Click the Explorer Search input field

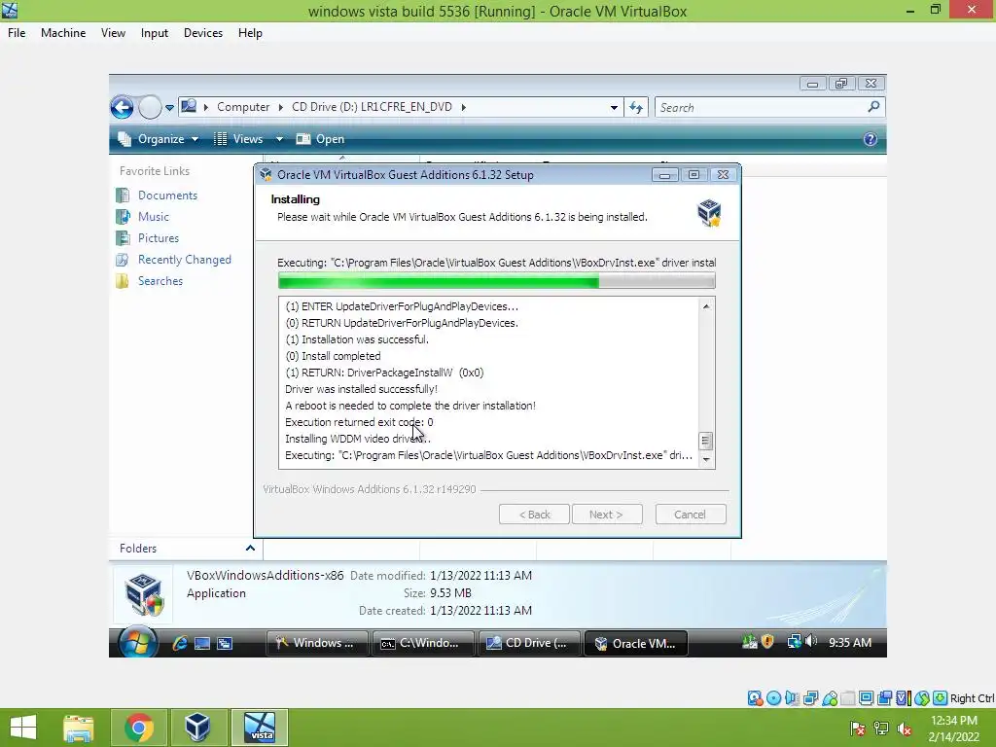761,107
